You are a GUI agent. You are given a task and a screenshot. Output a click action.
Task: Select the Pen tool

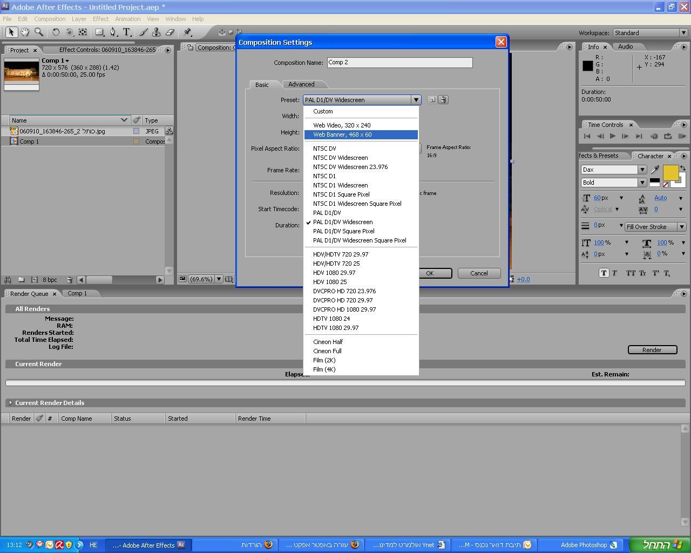click(113, 32)
